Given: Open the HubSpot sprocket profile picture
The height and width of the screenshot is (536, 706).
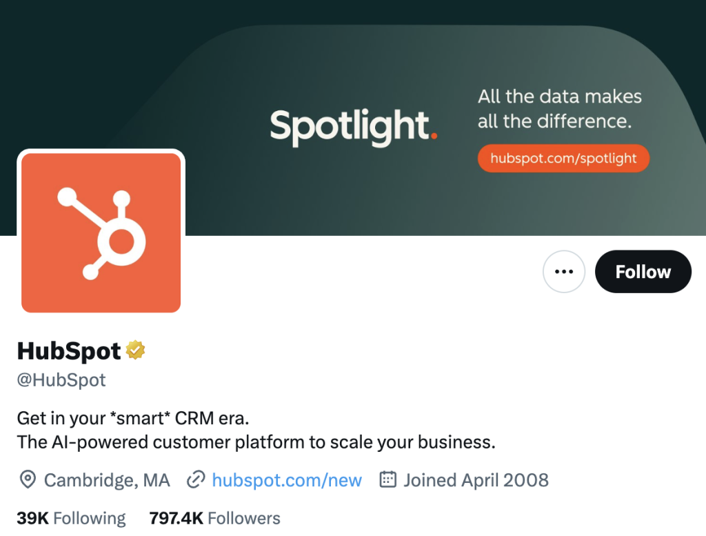Looking at the screenshot, I should click(x=101, y=232).
